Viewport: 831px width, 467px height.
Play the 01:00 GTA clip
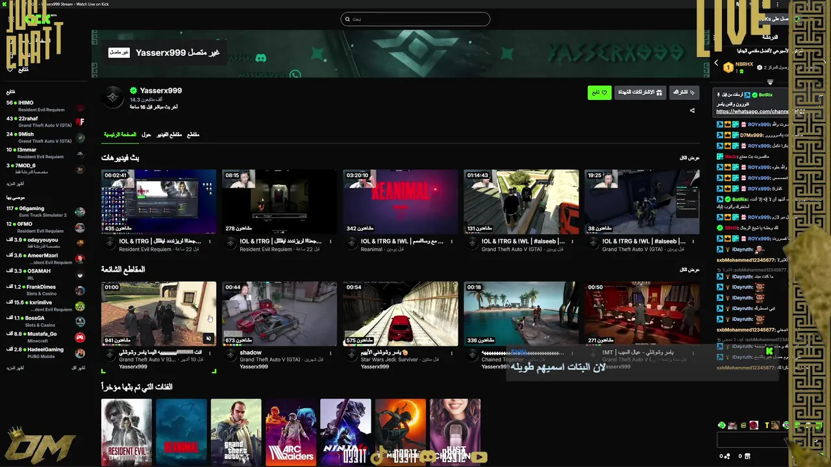[158, 313]
